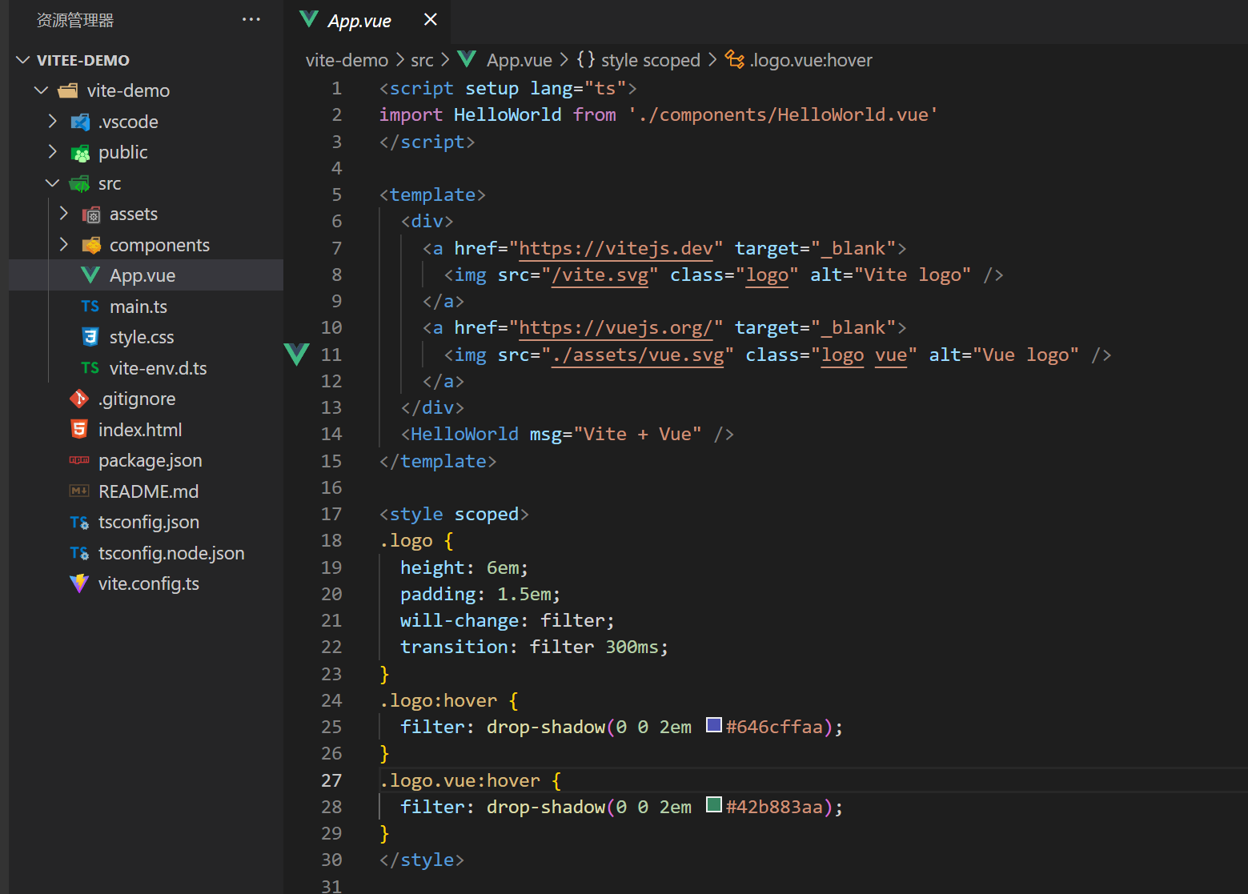Click 'transition: filter 300ms' code on line 22
Viewport: 1248px width, 894px height.
(534, 647)
